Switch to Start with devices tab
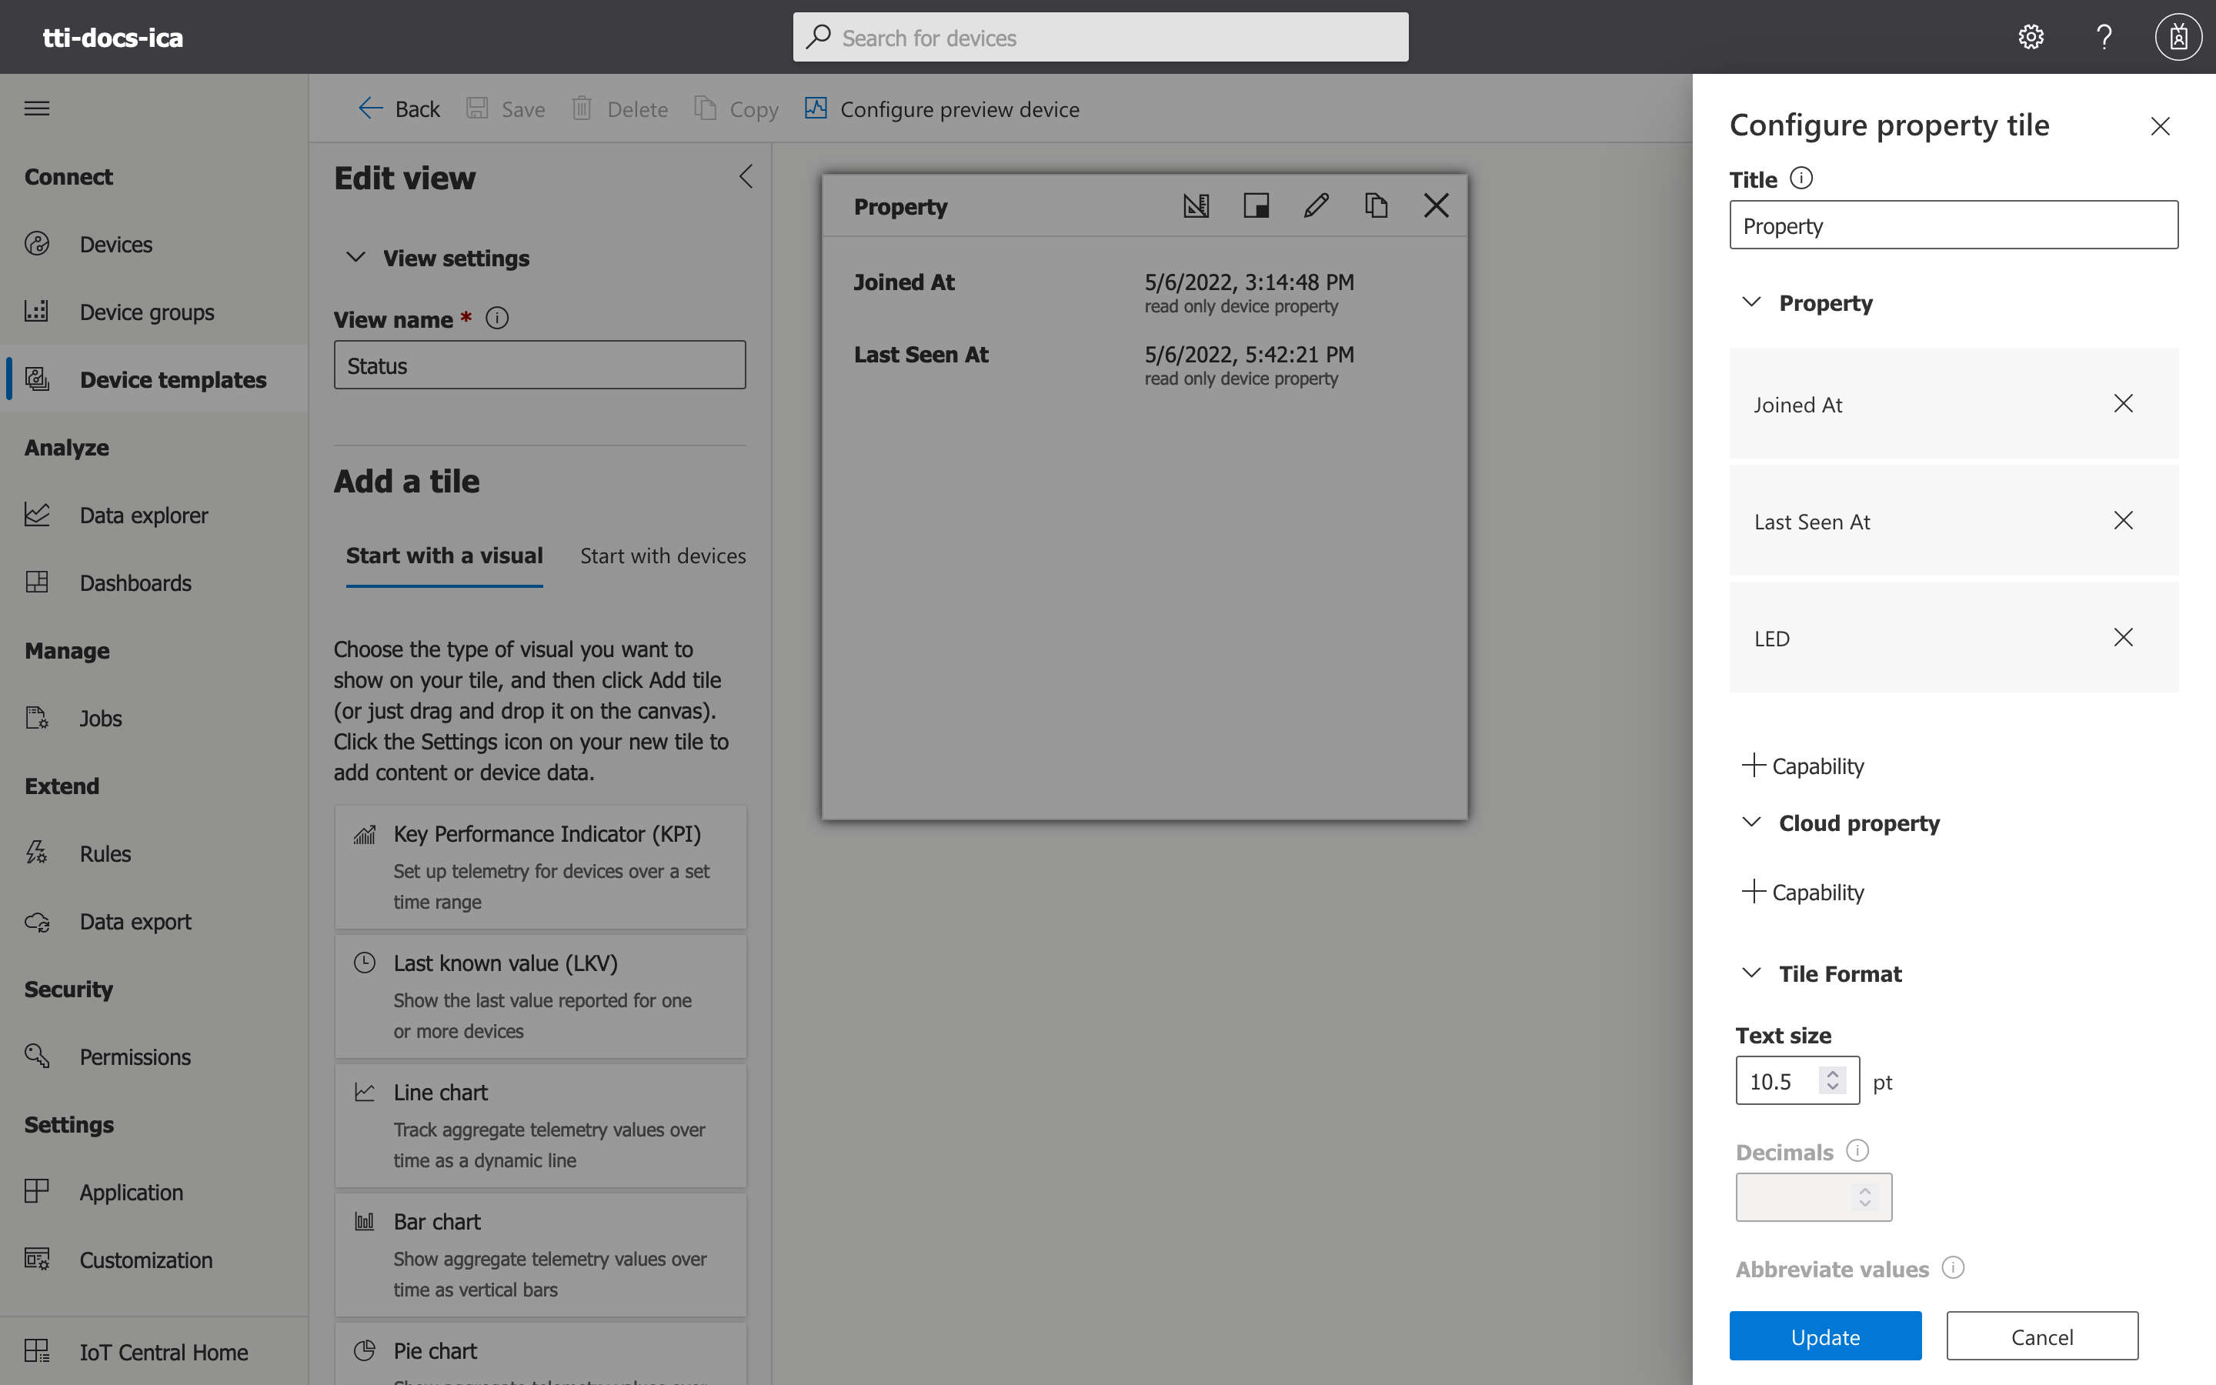 pyautogui.click(x=662, y=556)
